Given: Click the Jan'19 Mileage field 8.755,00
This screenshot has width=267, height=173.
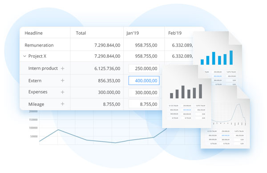Looking at the screenshot, I should (x=144, y=104).
